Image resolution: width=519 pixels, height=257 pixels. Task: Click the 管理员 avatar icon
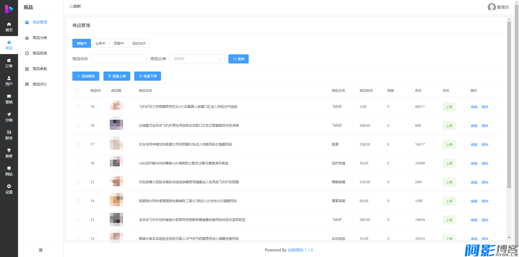click(x=492, y=7)
